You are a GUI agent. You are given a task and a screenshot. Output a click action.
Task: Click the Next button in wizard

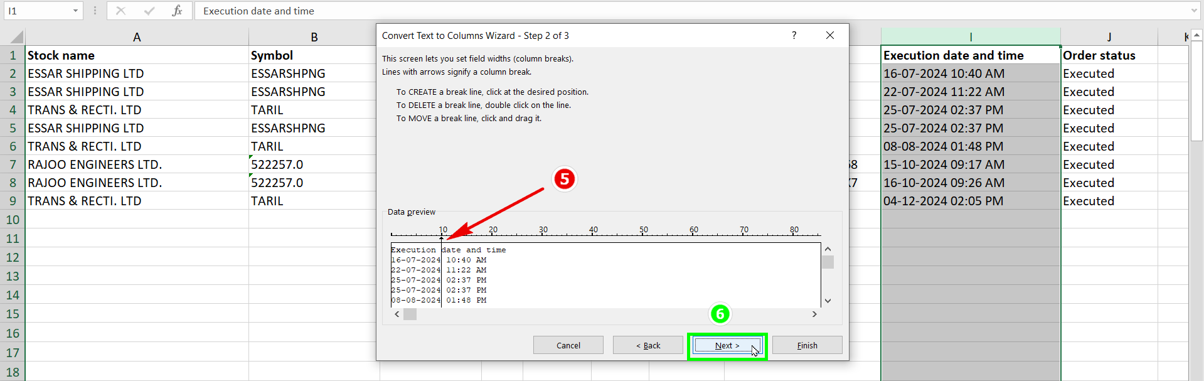coord(727,345)
